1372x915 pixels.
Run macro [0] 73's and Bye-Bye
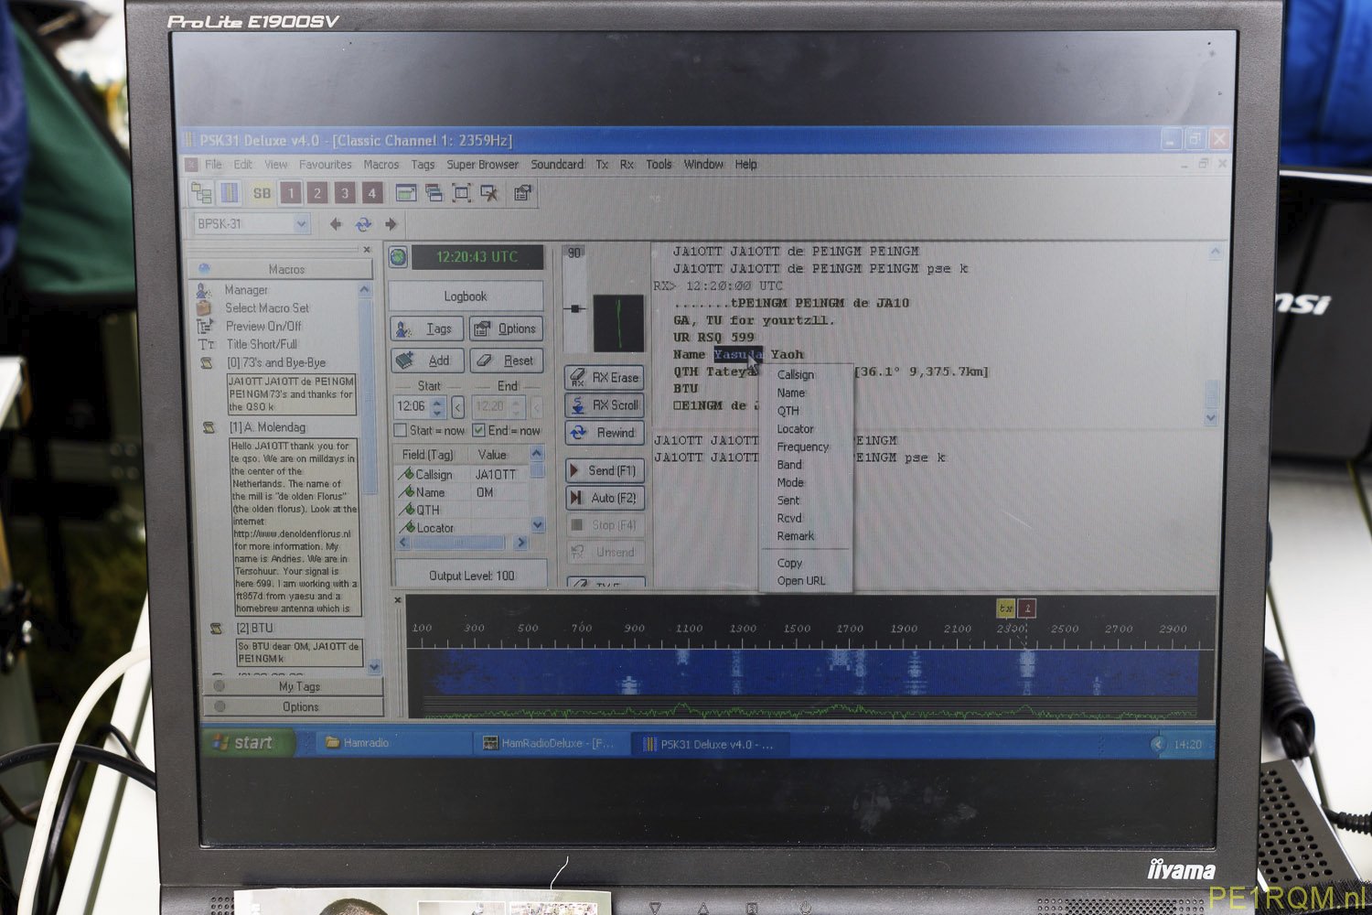[x=275, y=363]
